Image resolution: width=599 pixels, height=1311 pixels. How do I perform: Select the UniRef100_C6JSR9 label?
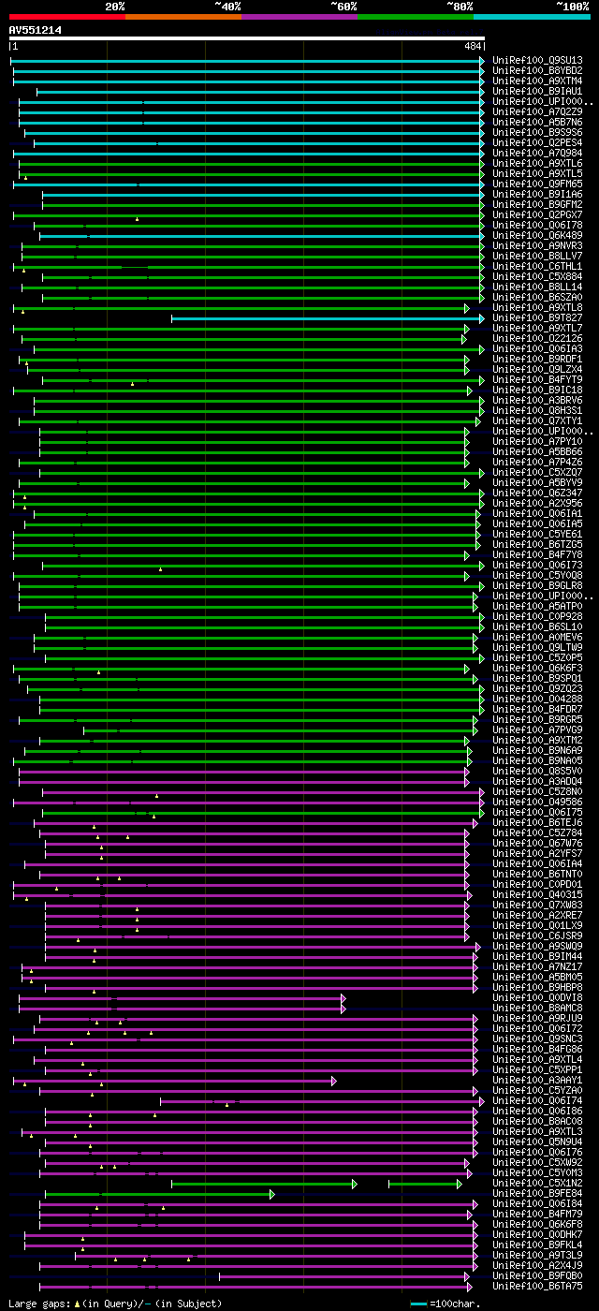pyautogui.click(x=537, y=935)
